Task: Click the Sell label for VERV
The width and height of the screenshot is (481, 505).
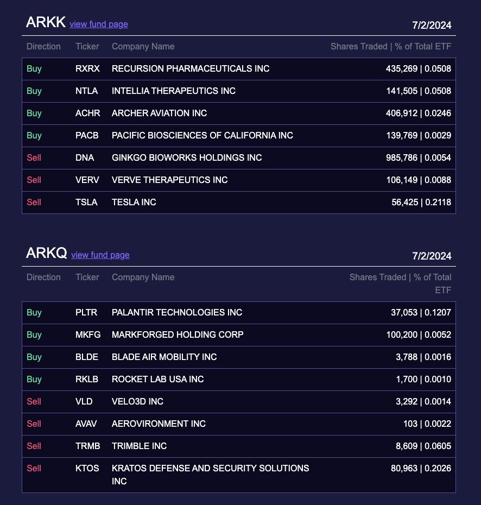Action: pos(34,180)
